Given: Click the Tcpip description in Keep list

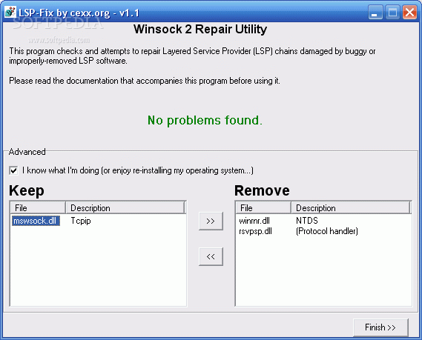Looking at the screenshot, I should coord(81,221).
